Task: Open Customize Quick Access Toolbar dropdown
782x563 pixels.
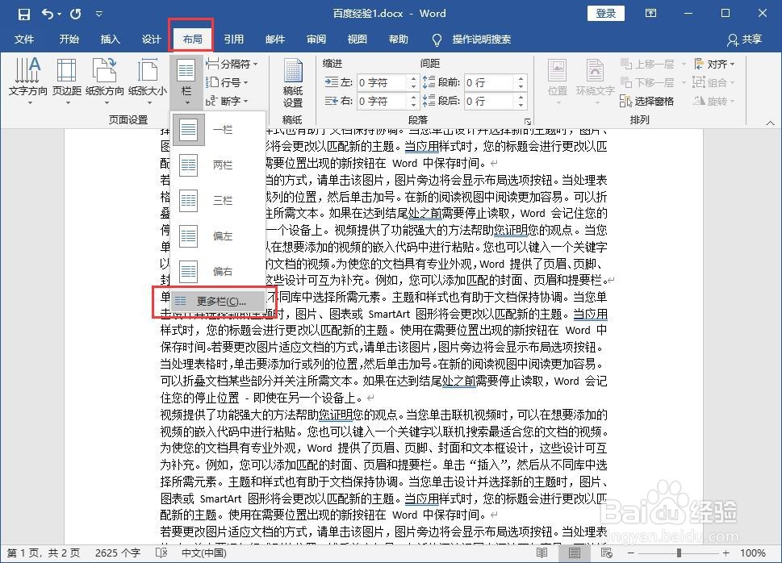Action: pyautogui.click(x=98, y=14)
